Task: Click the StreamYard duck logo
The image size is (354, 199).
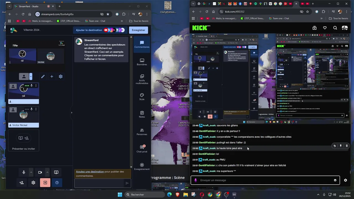Action: point(14,30)
